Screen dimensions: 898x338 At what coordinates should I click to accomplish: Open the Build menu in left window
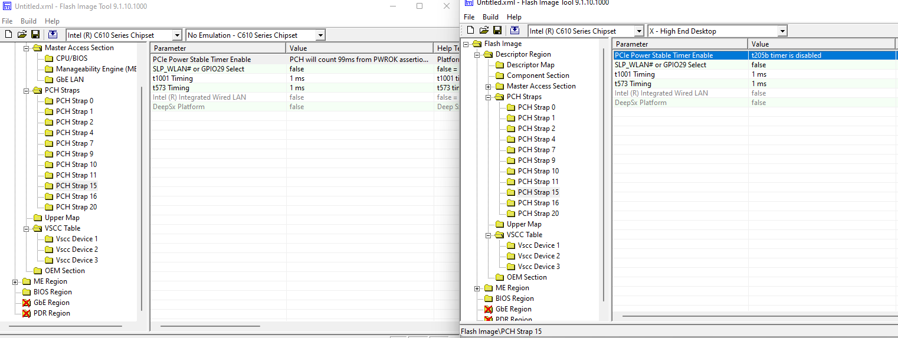[28, 21]
